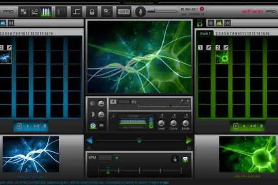Select the second layout icon in top toolbar
The image size is (278, 185).
[x=35, y=12]
